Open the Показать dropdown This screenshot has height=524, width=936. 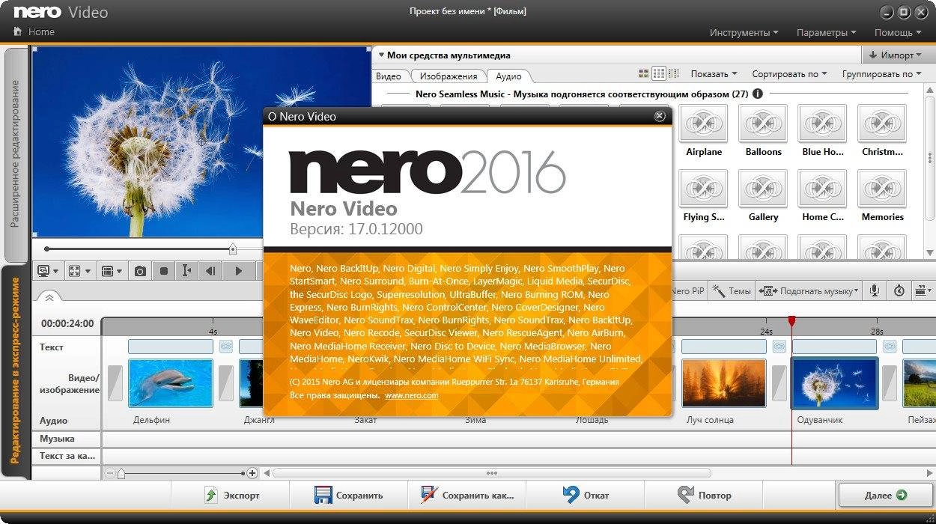714,74
